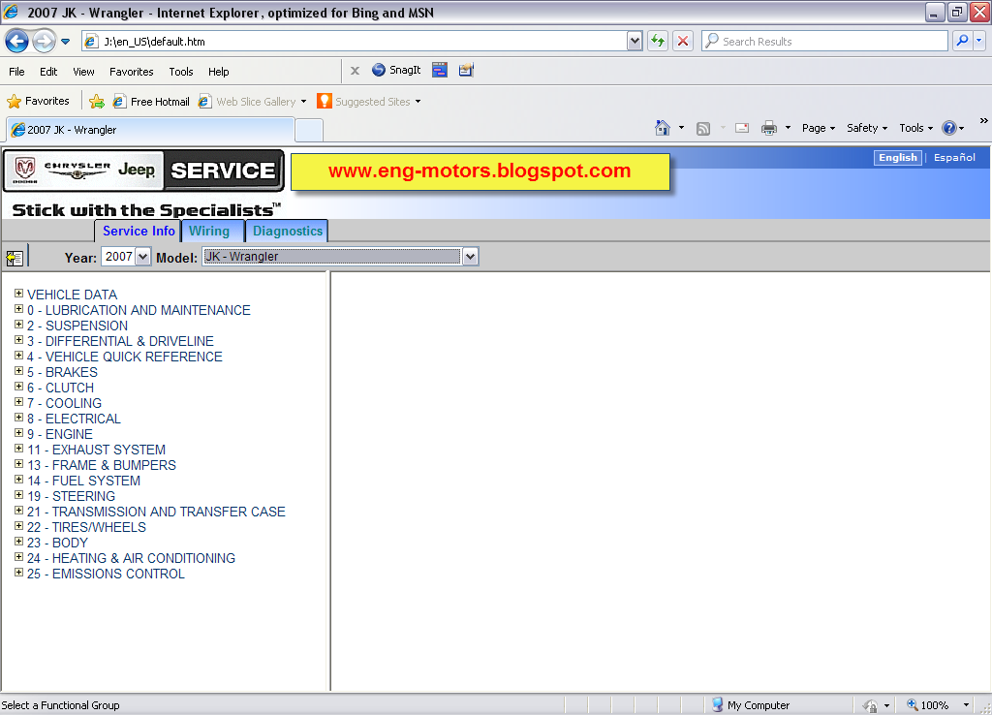Click the Search Results input box
This screenshot has height=715, width=992.
coord(825,41)
